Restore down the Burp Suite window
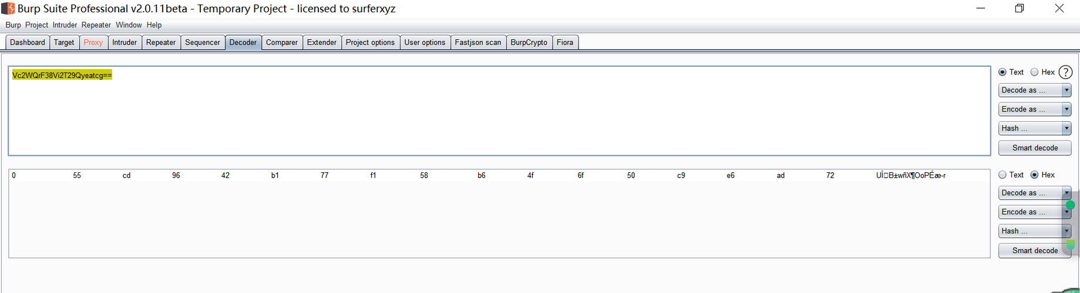Image resolution: width=1080 pixels, height=293 pixels. 1020,8
